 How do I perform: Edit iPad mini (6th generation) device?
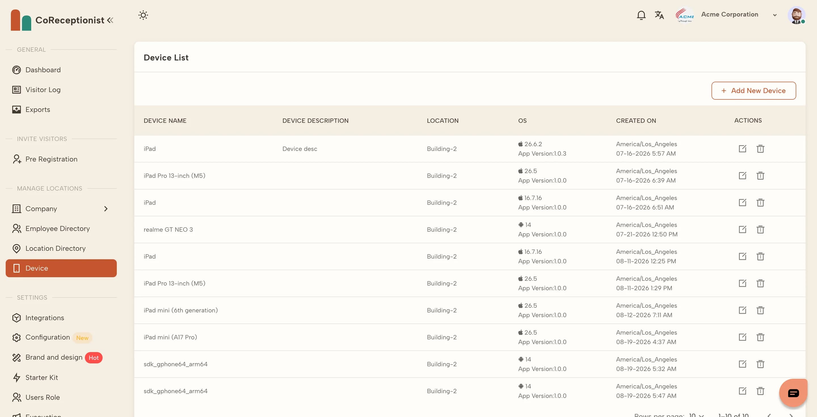tap(742, 310)
